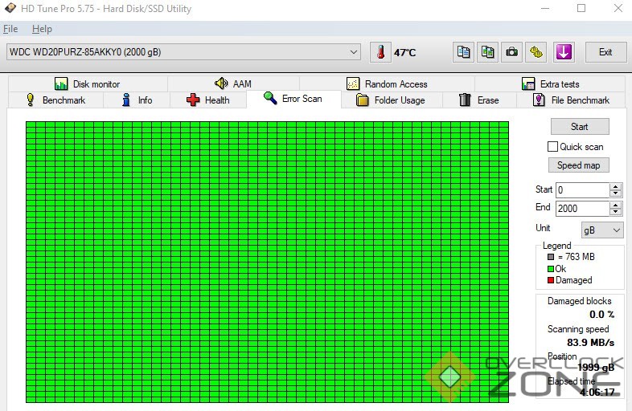
Task: Click the '83.9 MB/s' scanning speed value
Action: coord(590,343)
